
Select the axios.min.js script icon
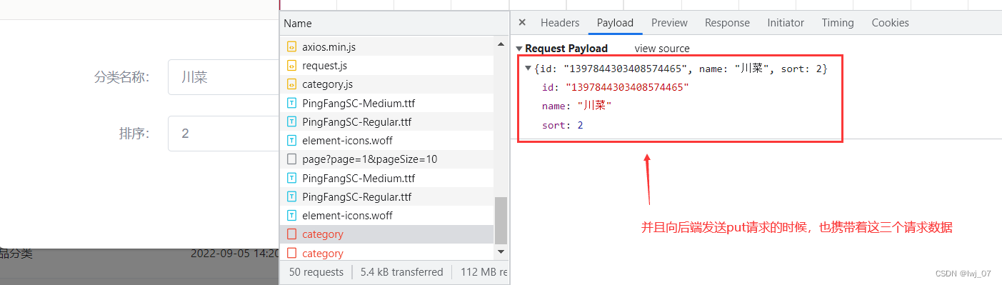[291, 47]
